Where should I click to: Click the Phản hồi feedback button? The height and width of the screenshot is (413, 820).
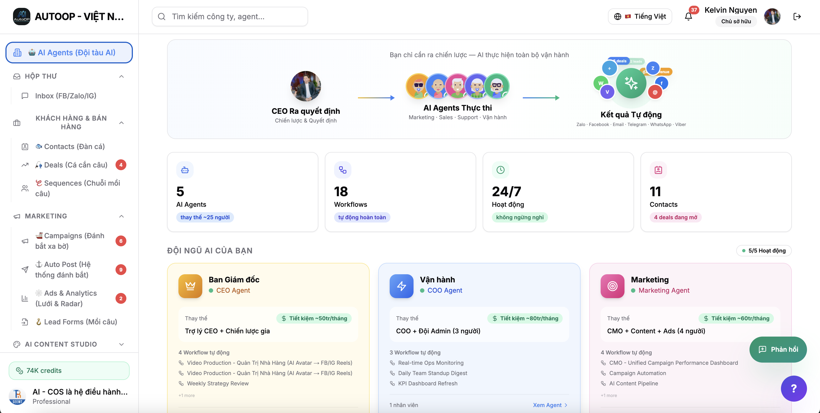778,349
